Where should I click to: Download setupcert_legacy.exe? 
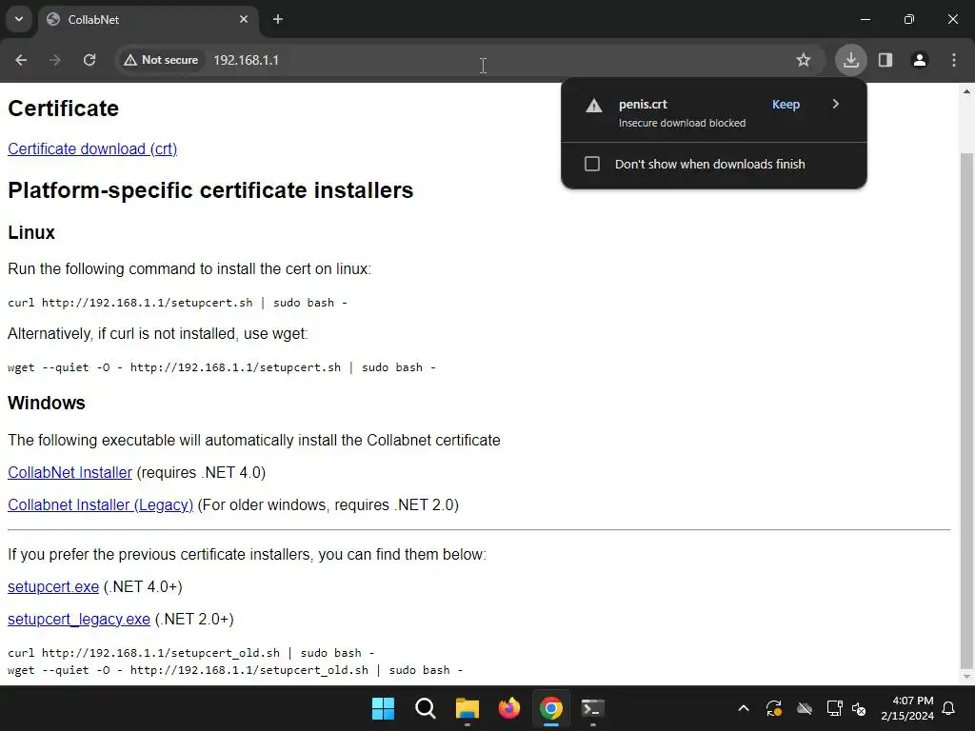click(x=79, y=619)
